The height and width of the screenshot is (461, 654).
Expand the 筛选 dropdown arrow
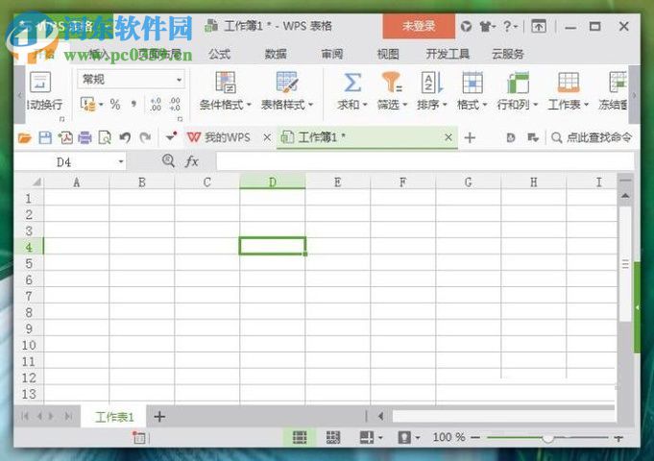tap(404, 105)
